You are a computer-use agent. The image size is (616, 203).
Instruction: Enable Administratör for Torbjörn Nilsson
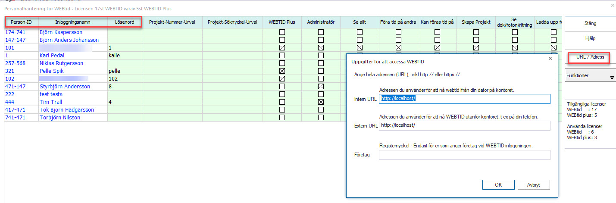321,118
